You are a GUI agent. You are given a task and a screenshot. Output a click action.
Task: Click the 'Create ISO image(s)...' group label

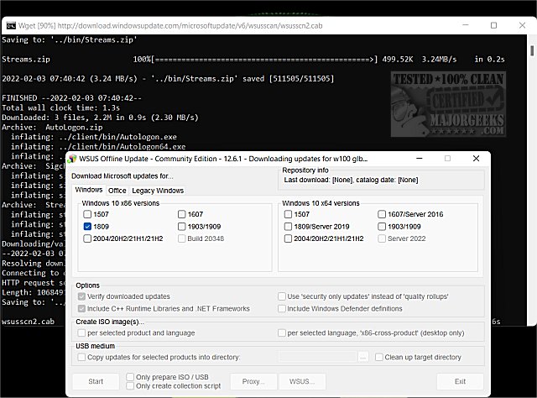click(x=110, y=322)
